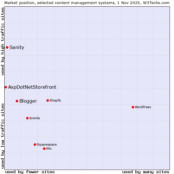Viewport: 174px width, 174px height.
Task: Click the Shopify data point marker
Action: pyautogui.click(x=48, y=100)
